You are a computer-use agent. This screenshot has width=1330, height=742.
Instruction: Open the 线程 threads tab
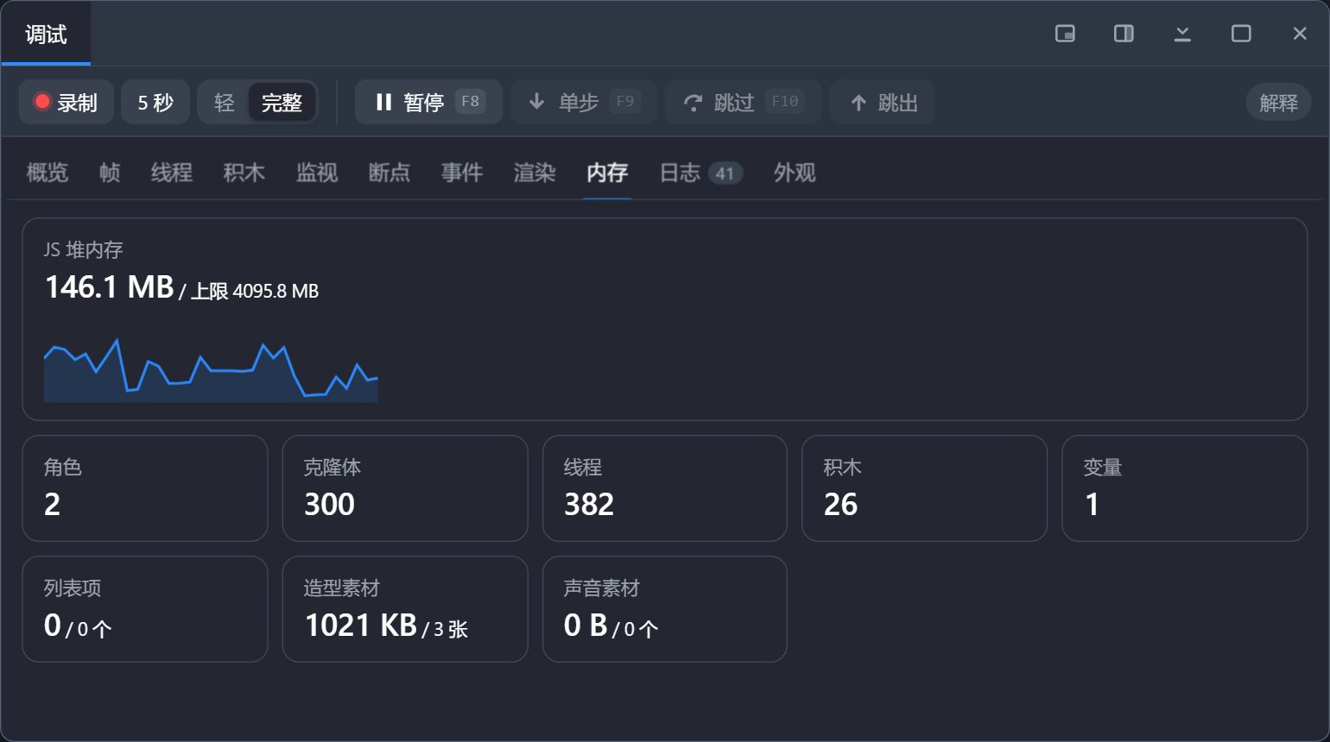(x=172, y=173)
